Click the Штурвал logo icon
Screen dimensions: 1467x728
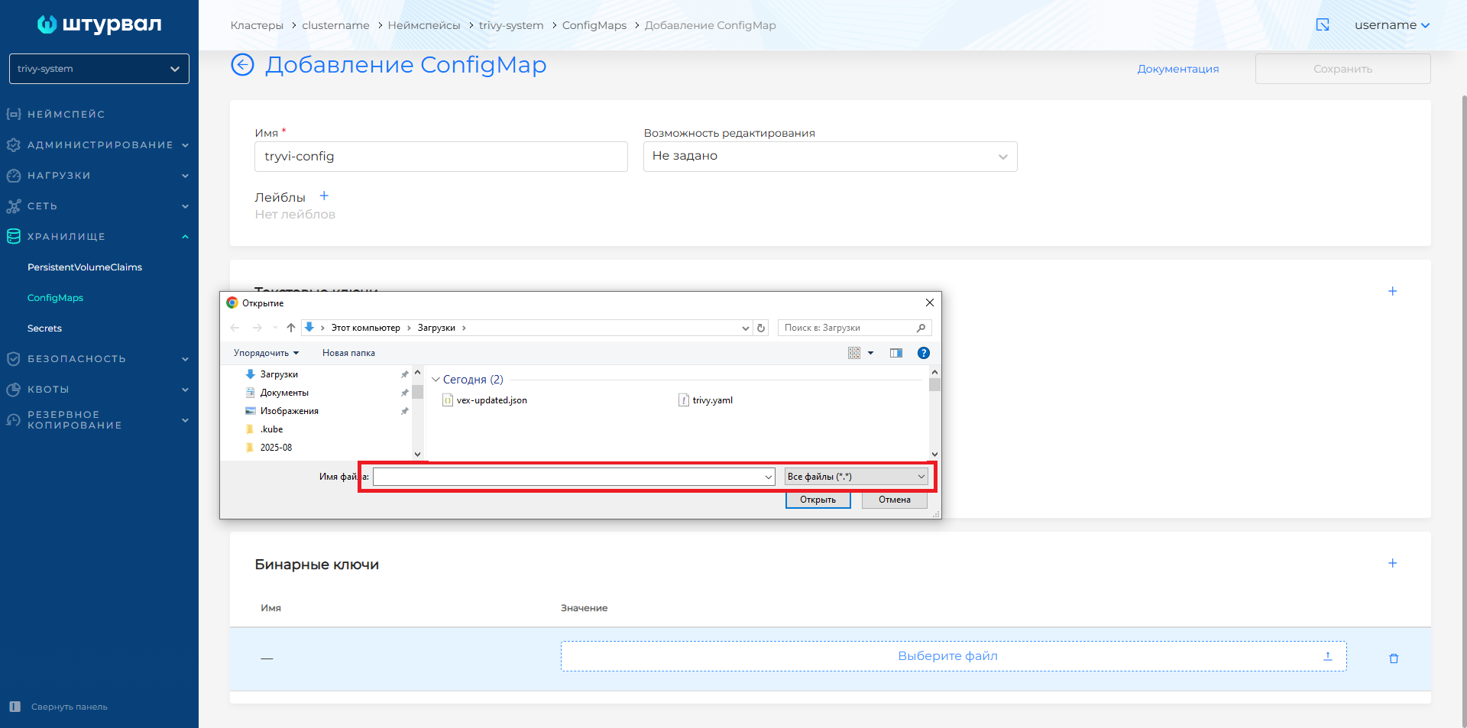point(47,24)
